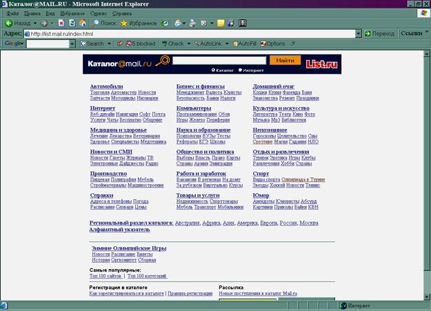Open the Зимние Олимпийские Игры link
Image resolution: width=431 pixels, height=311 pixels.
click(129, 248)
